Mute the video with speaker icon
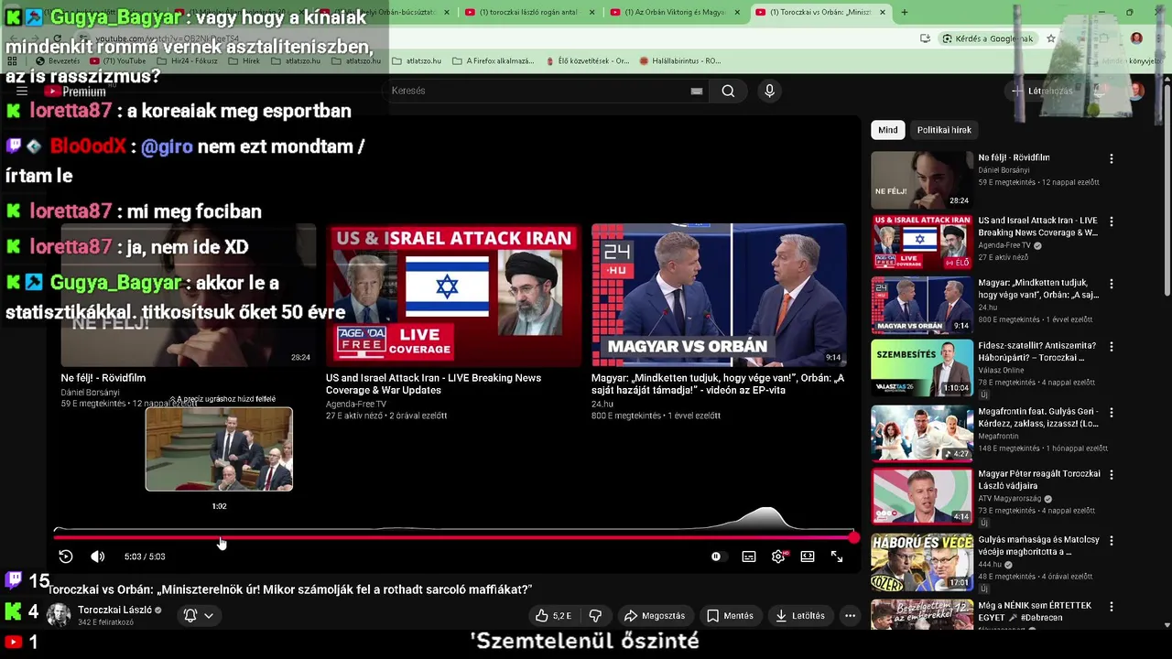Screen dimensions: 1172x659 98,556
